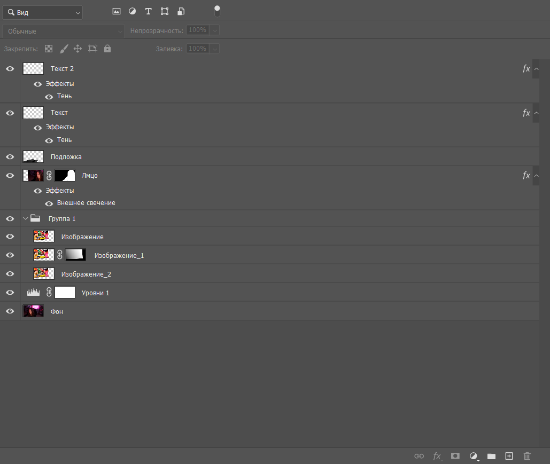Filter by type layers icon
This screenshot has height=464, width=550.
click(x=149, y=12)
